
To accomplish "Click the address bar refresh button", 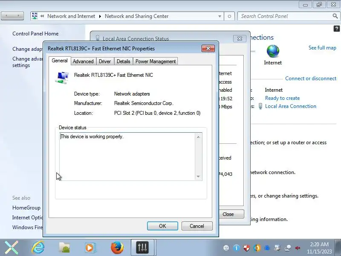I will coord(229,16).
